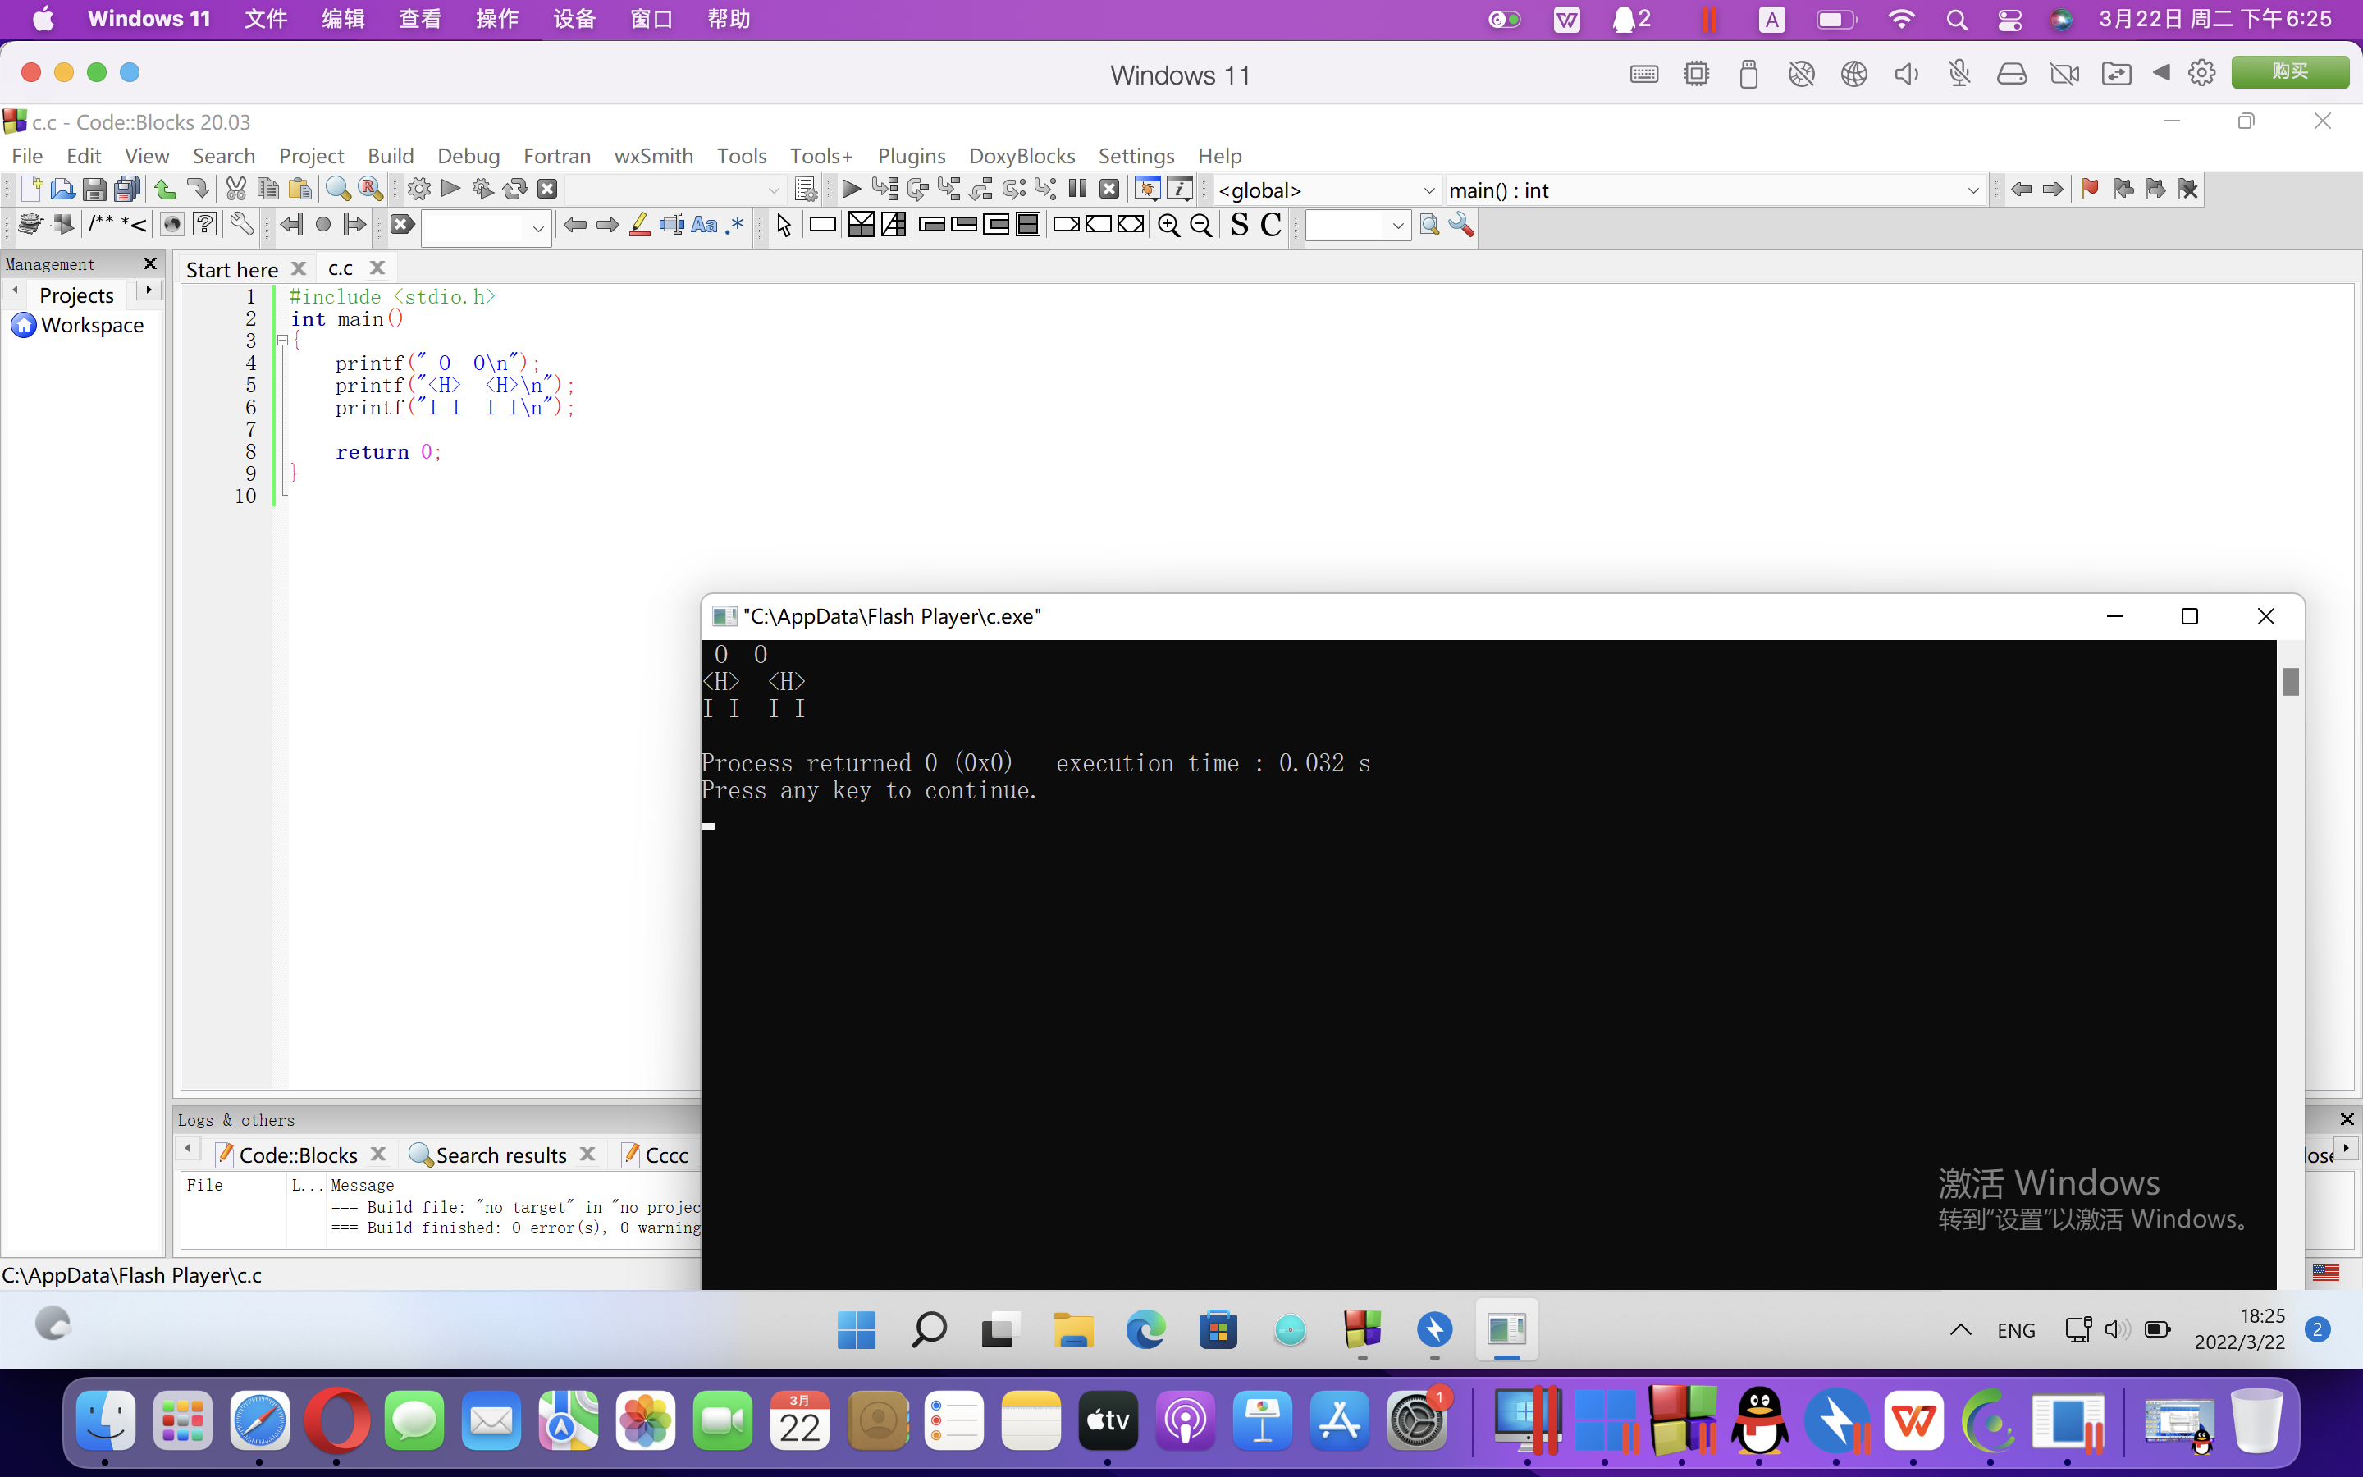Toggle bookmark red flag icon

coord(2089,190)
